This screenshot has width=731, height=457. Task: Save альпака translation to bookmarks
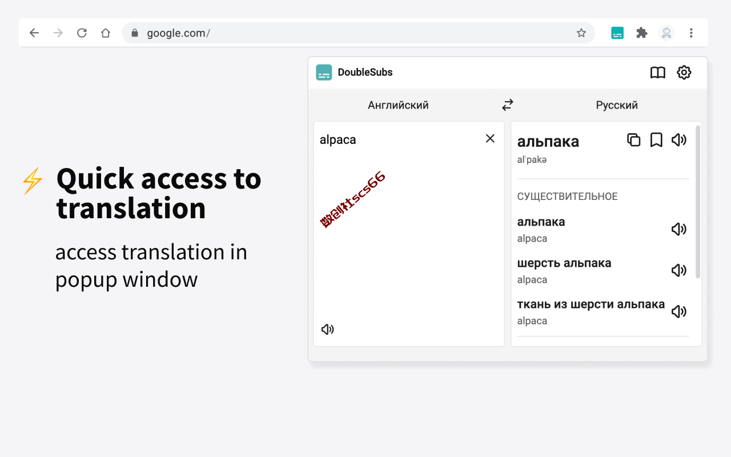point(656,140)
